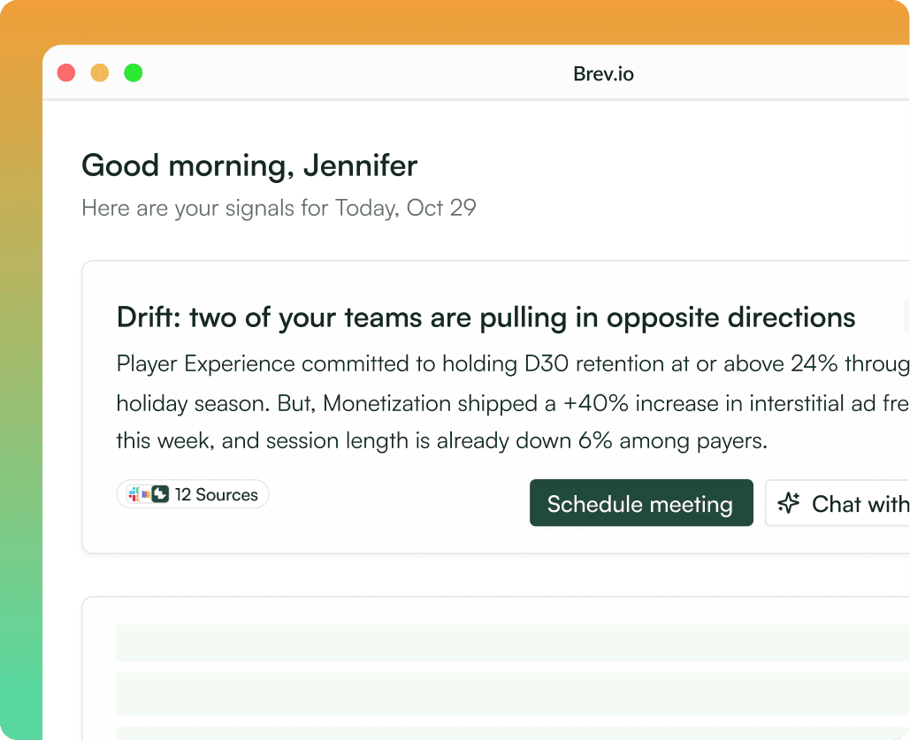Click the dark green app icon in sources

[160, 494]
